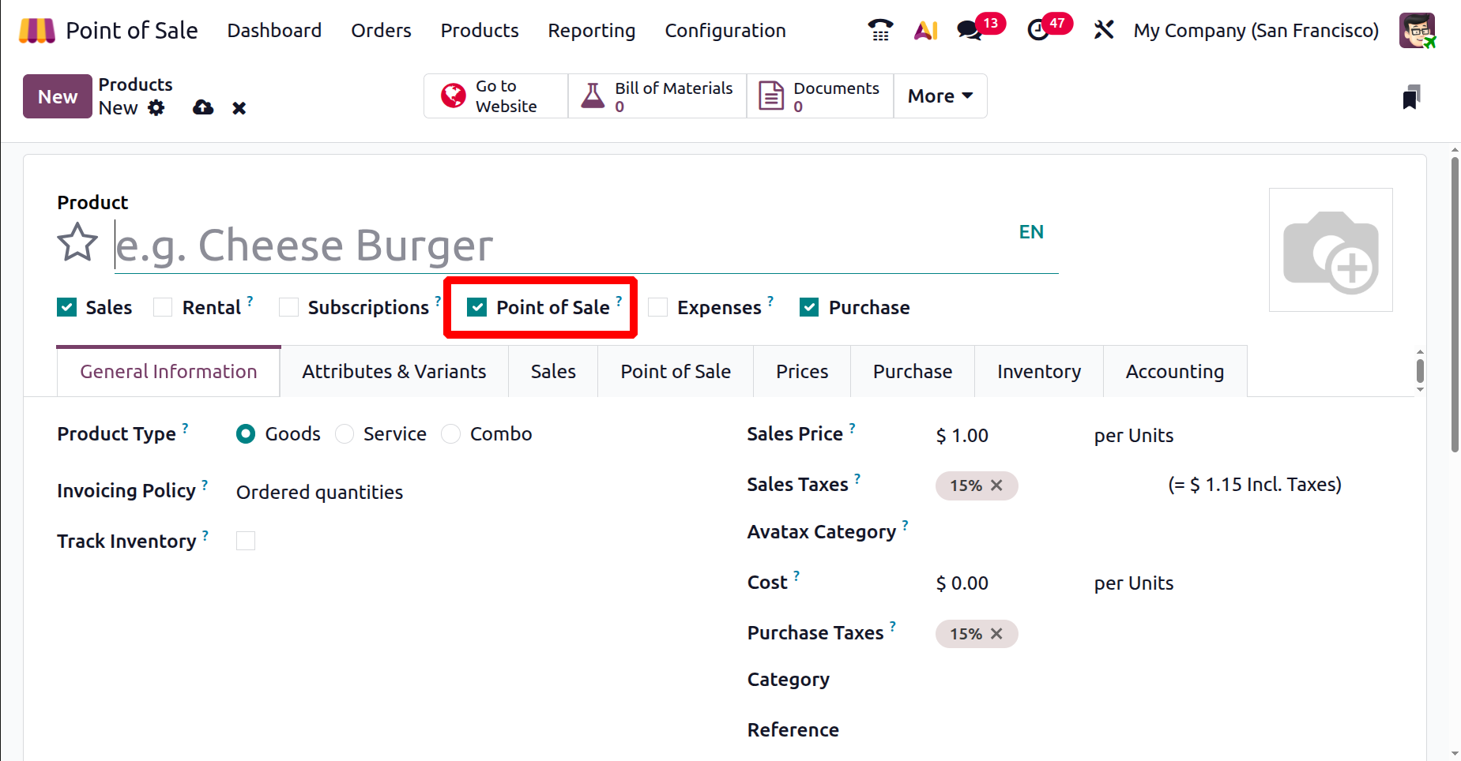Click the cloud save icon
The width and height of the screenshot is (1461, 761).
point(203,108)
